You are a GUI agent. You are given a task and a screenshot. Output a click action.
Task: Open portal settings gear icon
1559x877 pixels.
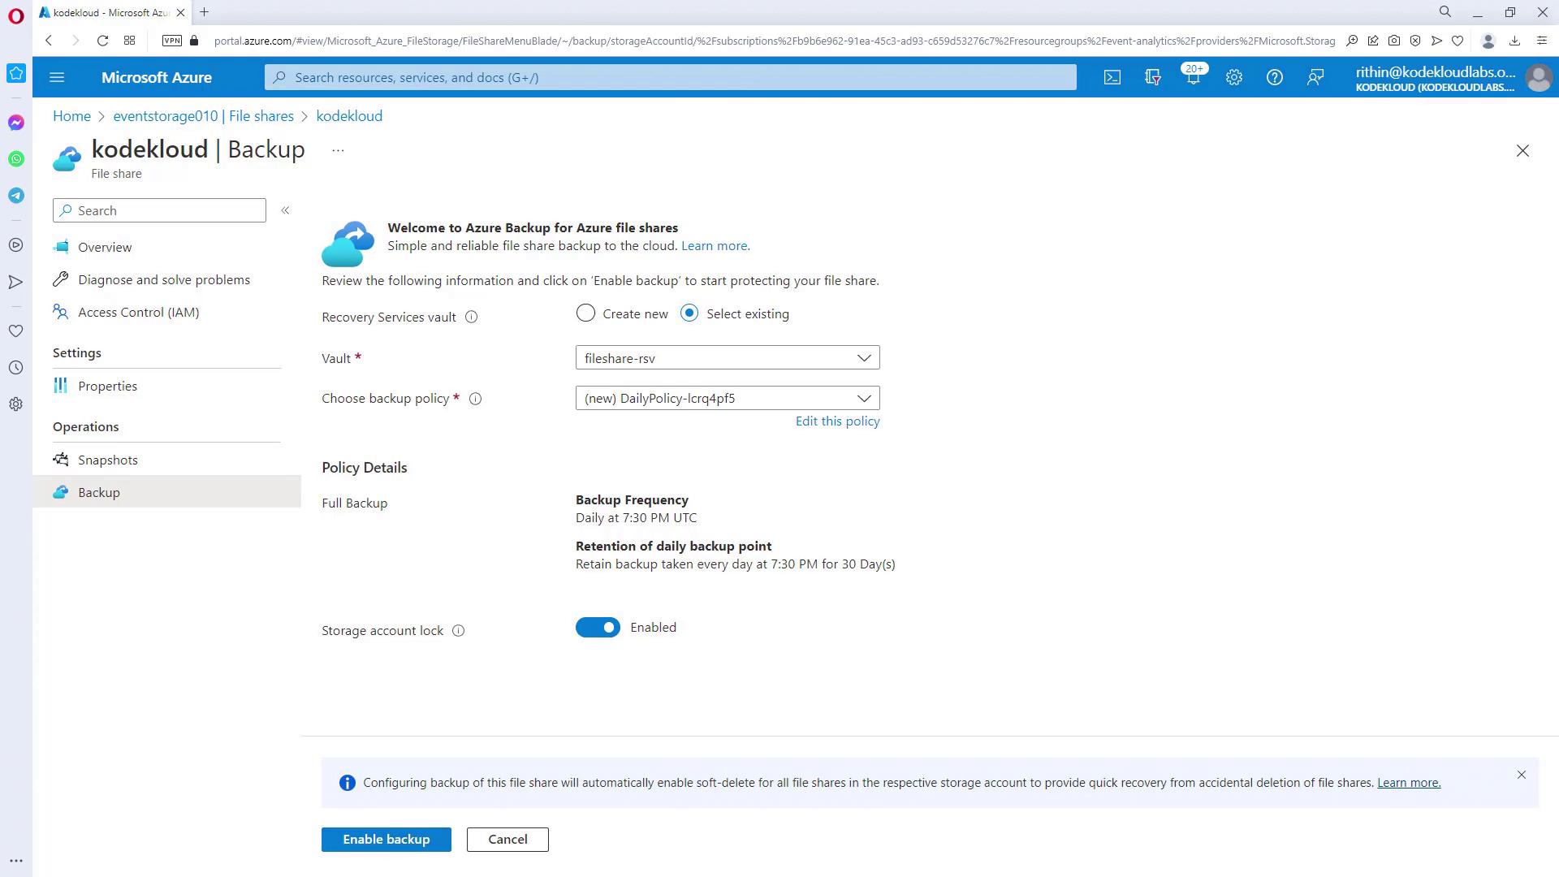tap(1233, 77)
